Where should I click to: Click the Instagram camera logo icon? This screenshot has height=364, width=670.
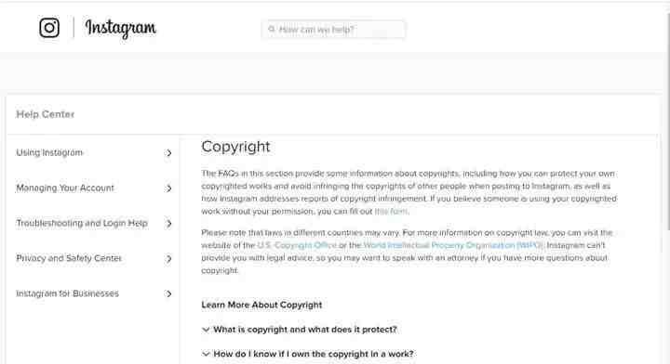coord(49,28)
